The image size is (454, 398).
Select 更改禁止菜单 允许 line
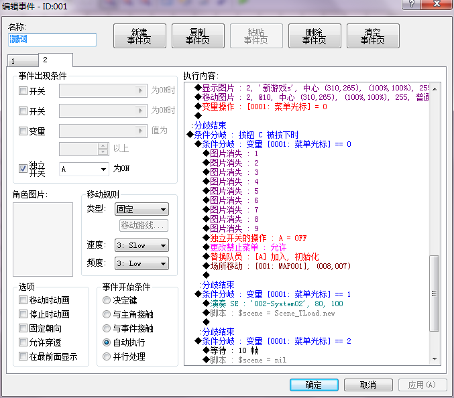point(245,247)
